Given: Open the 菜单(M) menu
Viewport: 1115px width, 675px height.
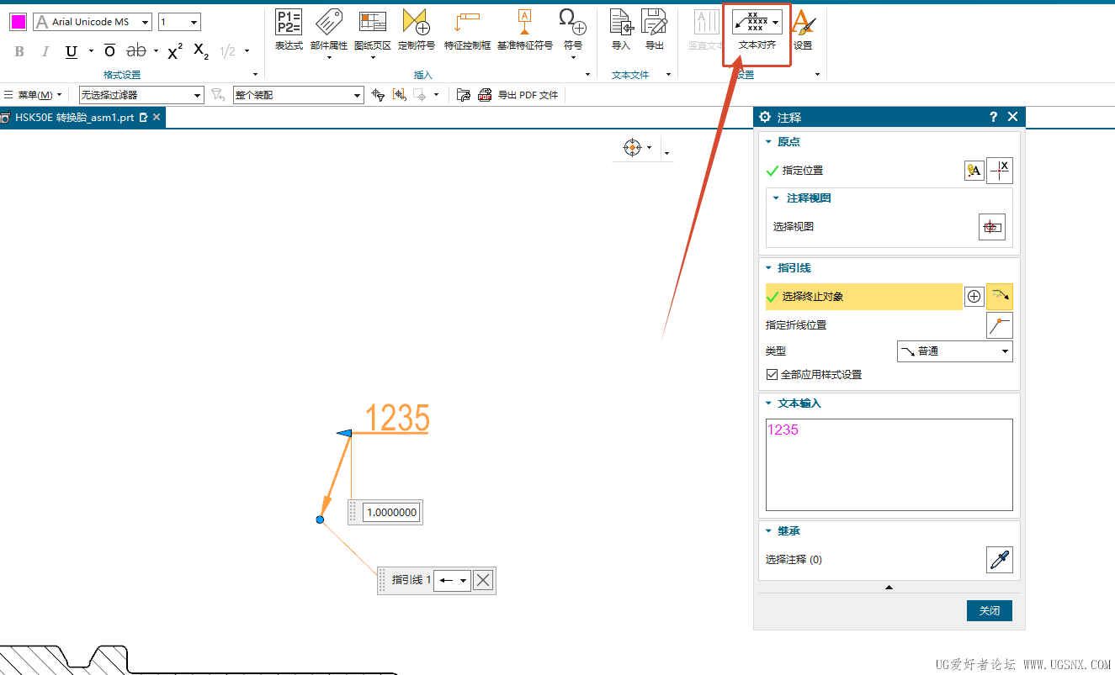Looking at the screenshot, I should click(x=34, y=95).
